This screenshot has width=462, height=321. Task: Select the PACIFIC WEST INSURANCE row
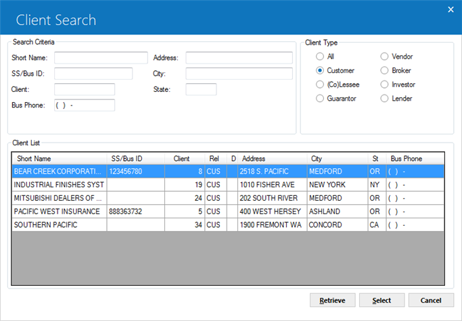228,212
